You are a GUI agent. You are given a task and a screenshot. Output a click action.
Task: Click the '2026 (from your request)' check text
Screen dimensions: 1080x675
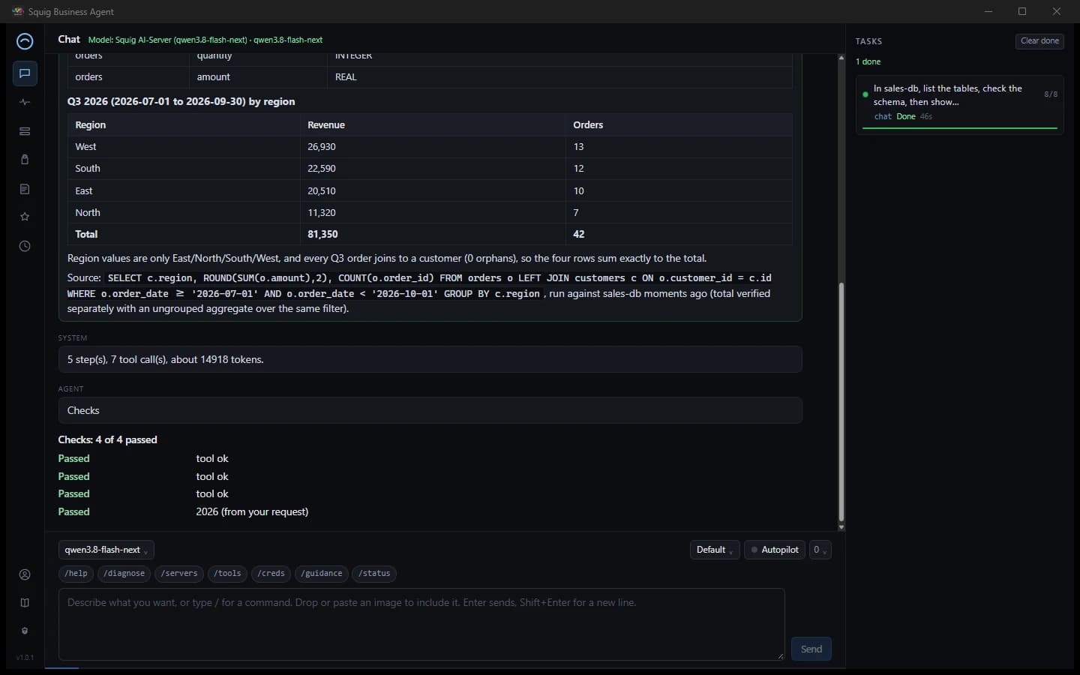coord(252,511)
